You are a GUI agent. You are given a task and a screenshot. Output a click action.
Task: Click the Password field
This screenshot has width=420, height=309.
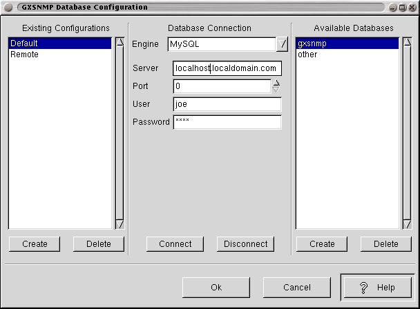click(x=227, y=122)
